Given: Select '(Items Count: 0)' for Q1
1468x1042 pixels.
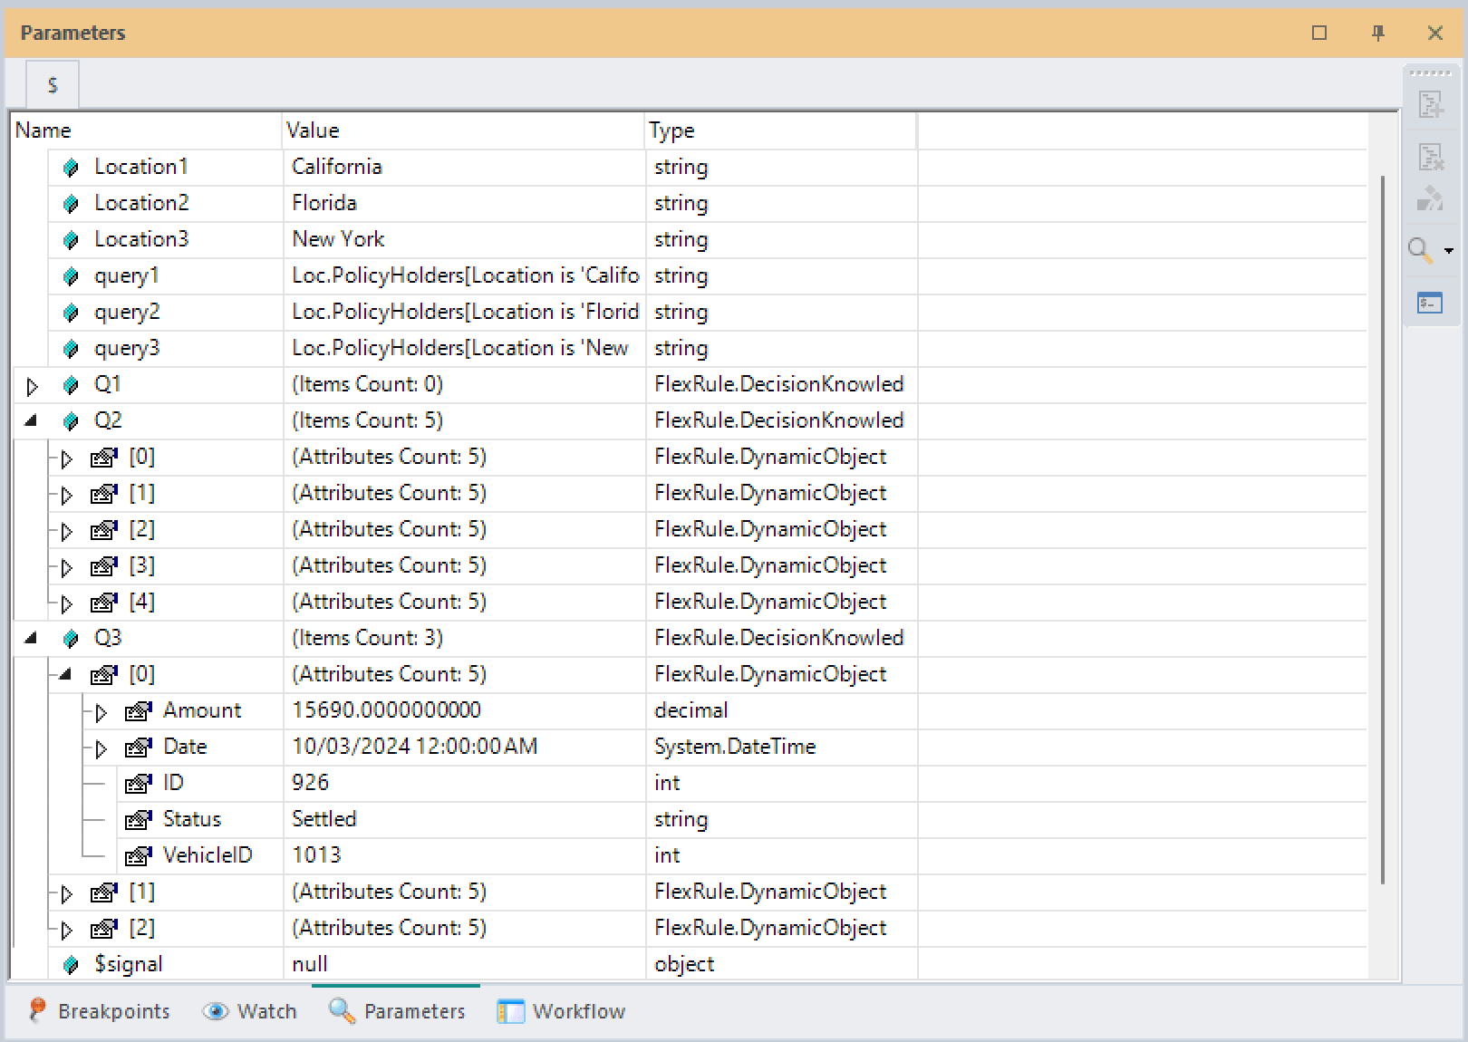Looking at the screenshot, I should 367,384.
